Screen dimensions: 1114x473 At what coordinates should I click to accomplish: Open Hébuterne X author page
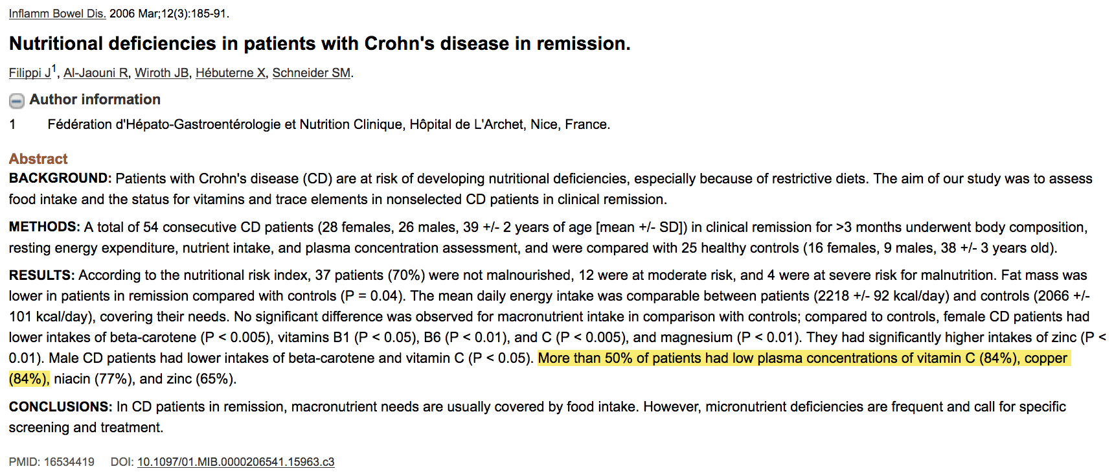tap(230, 73)
